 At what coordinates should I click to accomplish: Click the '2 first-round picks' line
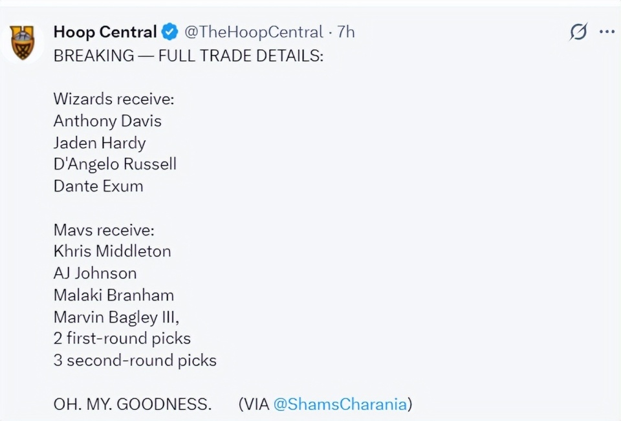(122, 338)
